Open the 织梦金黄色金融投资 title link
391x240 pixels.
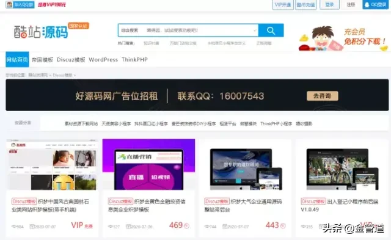click(147, 205)
